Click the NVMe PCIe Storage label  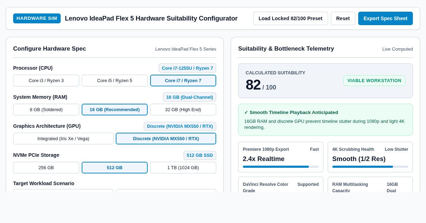(x=36, y=155)
